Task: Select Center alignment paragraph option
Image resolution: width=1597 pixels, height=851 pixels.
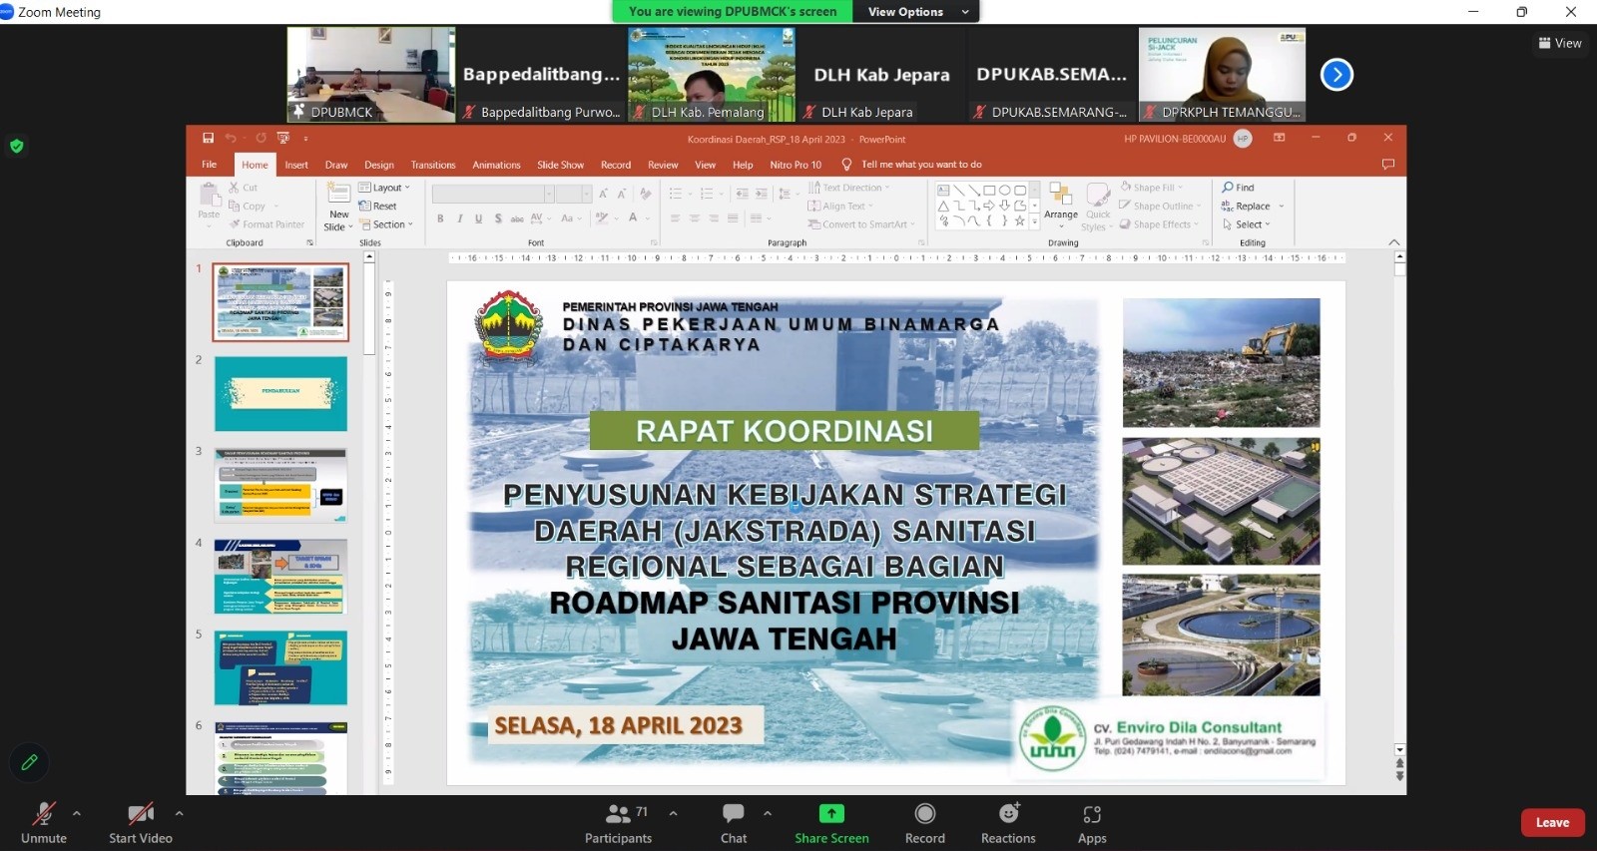Action: point(695,218)
